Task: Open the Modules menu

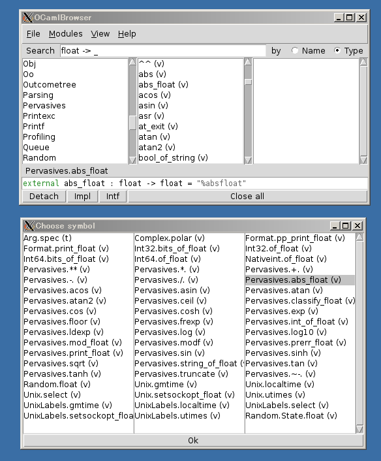Action: click(65, 34)
